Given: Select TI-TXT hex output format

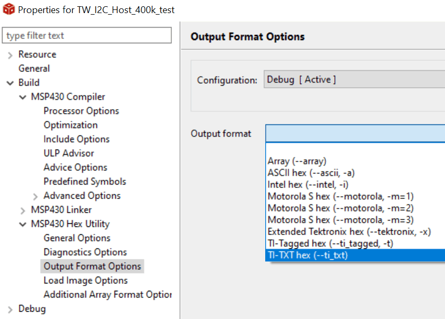Looking at the screenshot, I should click(x=308, y=255).
